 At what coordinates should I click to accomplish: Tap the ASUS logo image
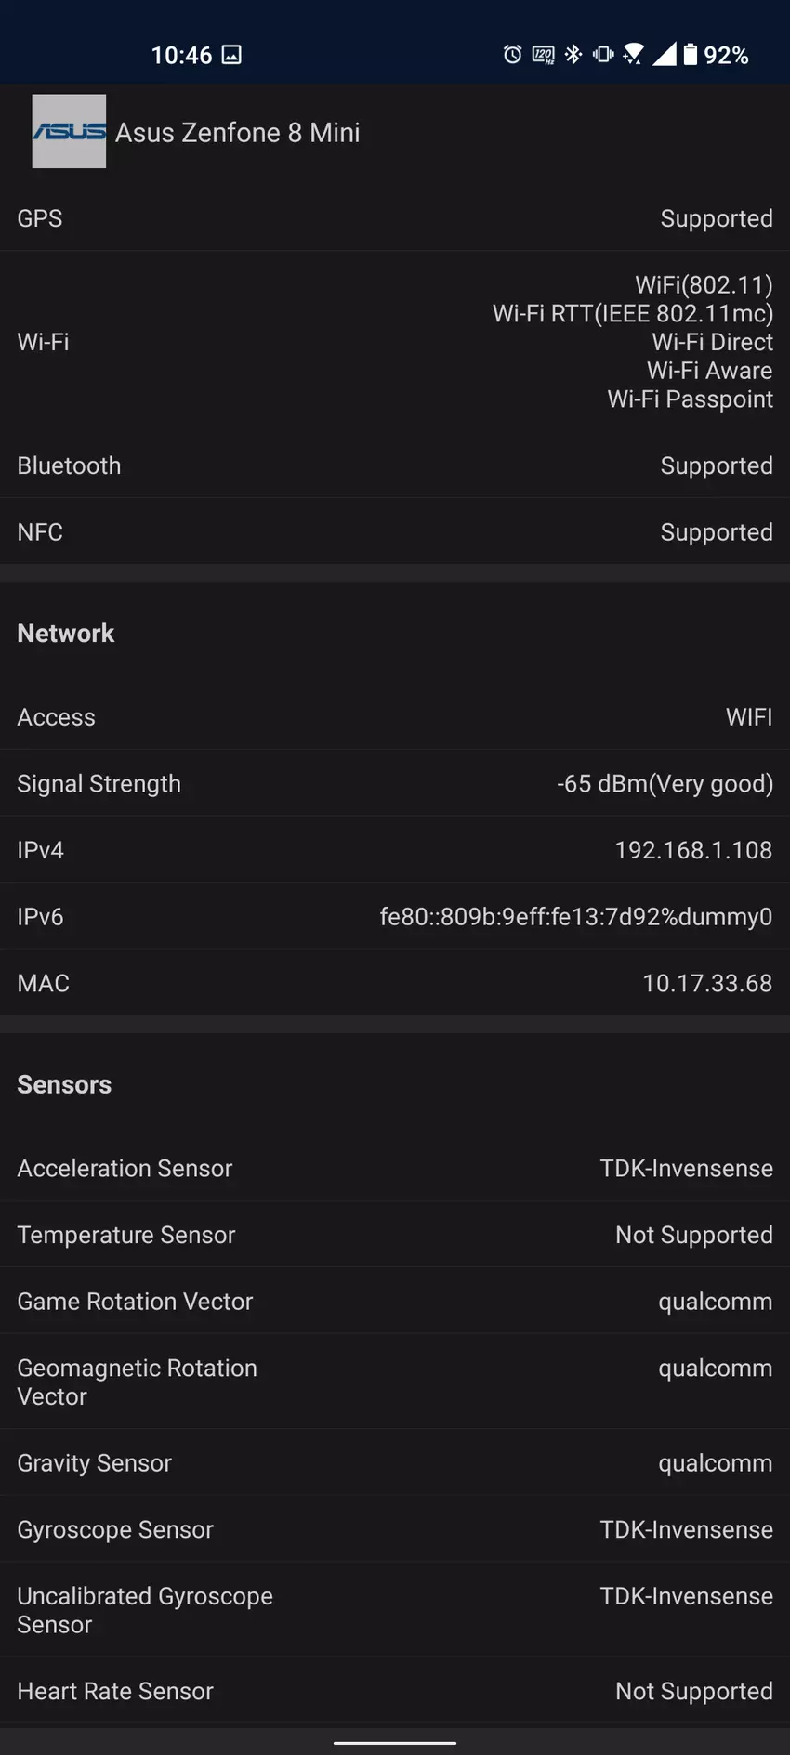(x=69, y=131)
